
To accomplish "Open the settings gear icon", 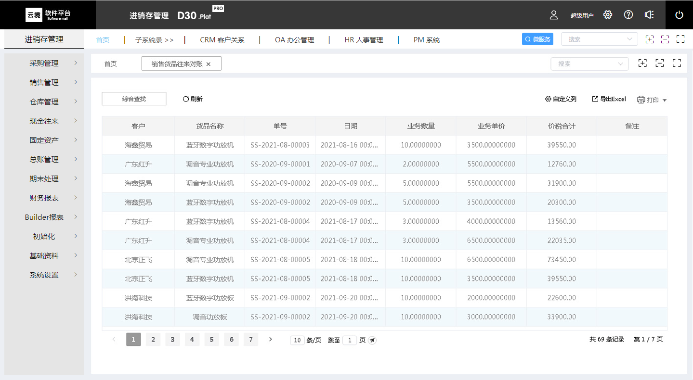I will [x=608, y=14].
